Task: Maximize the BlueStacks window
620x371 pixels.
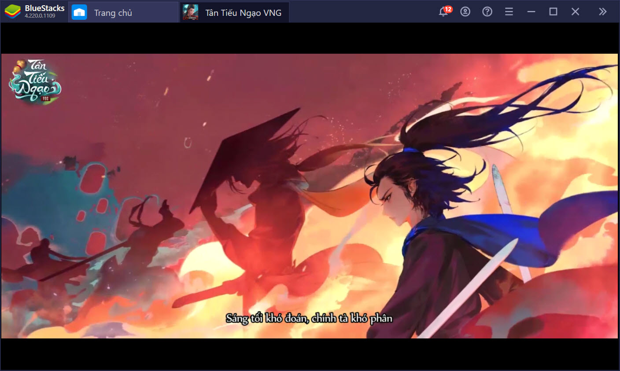Action: tap(554, 12)
